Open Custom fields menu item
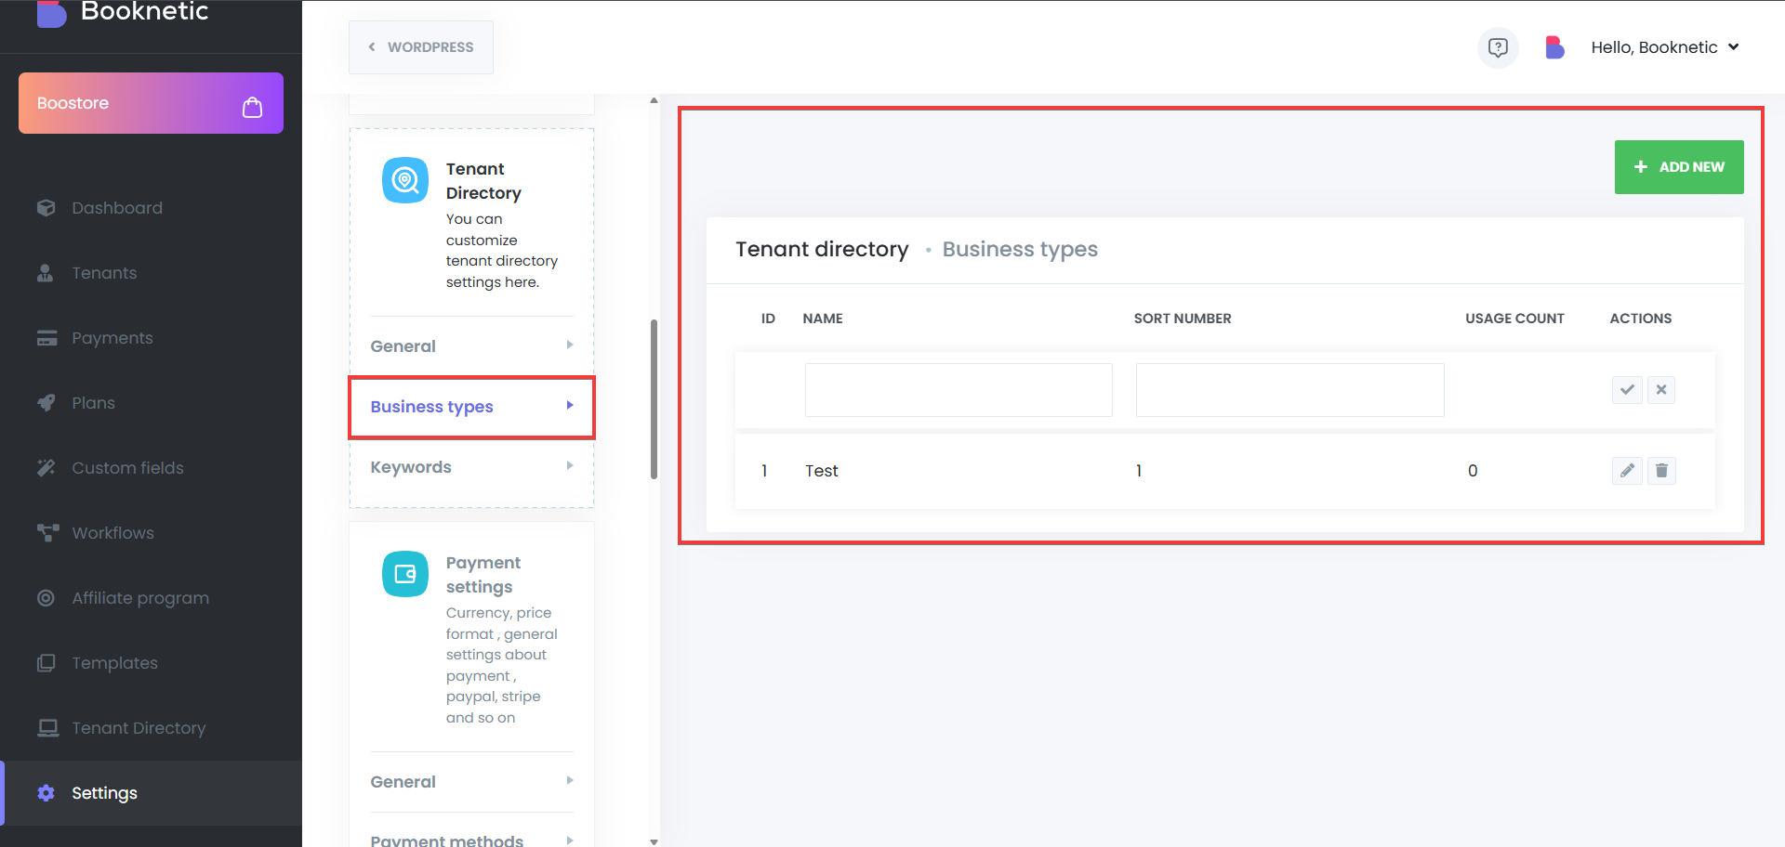The width and height of the screenshot is (1785, 847). pos(151,468)
